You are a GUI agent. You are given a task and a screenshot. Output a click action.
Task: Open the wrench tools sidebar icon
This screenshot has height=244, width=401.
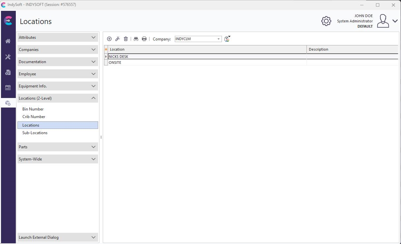8,57
